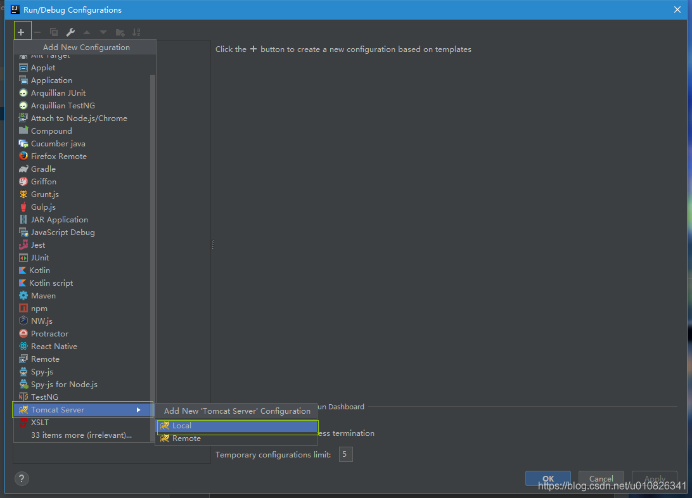Click the Create New Folder icon
This screenshot has width=692, height=498.
pyautogui.click(x=120, y=32)
